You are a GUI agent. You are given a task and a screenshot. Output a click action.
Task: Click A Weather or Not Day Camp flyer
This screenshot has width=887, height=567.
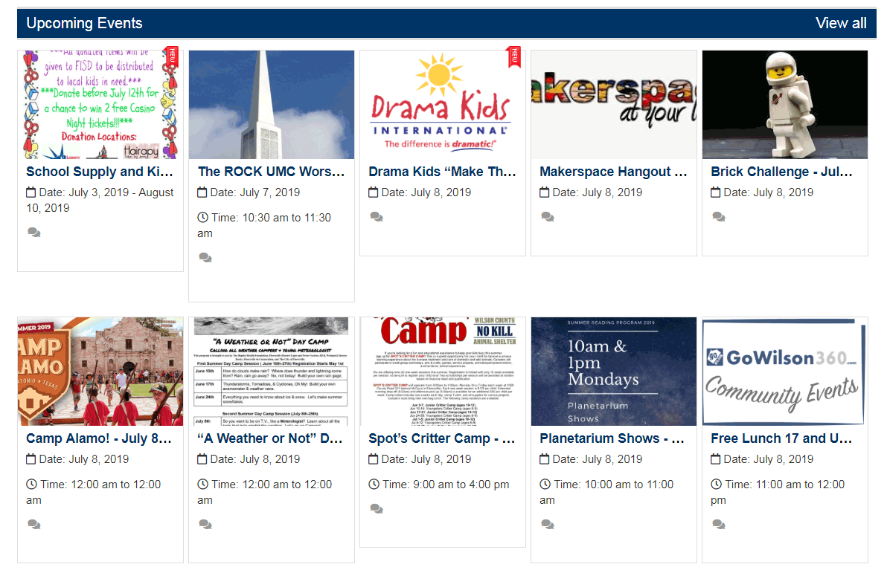click(272, 371)
